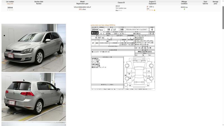Image resolution: width=224 pixels, height=126 pixels.
Task: Click the VOLKSWAGEN GOLF model name
Action: point(82,7)
